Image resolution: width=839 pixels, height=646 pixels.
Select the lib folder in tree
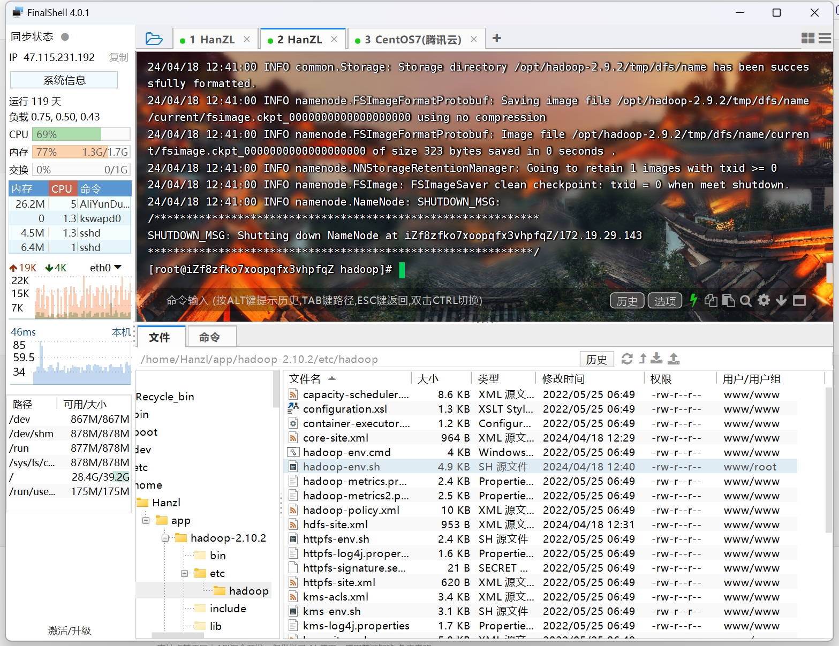[208, 626]
